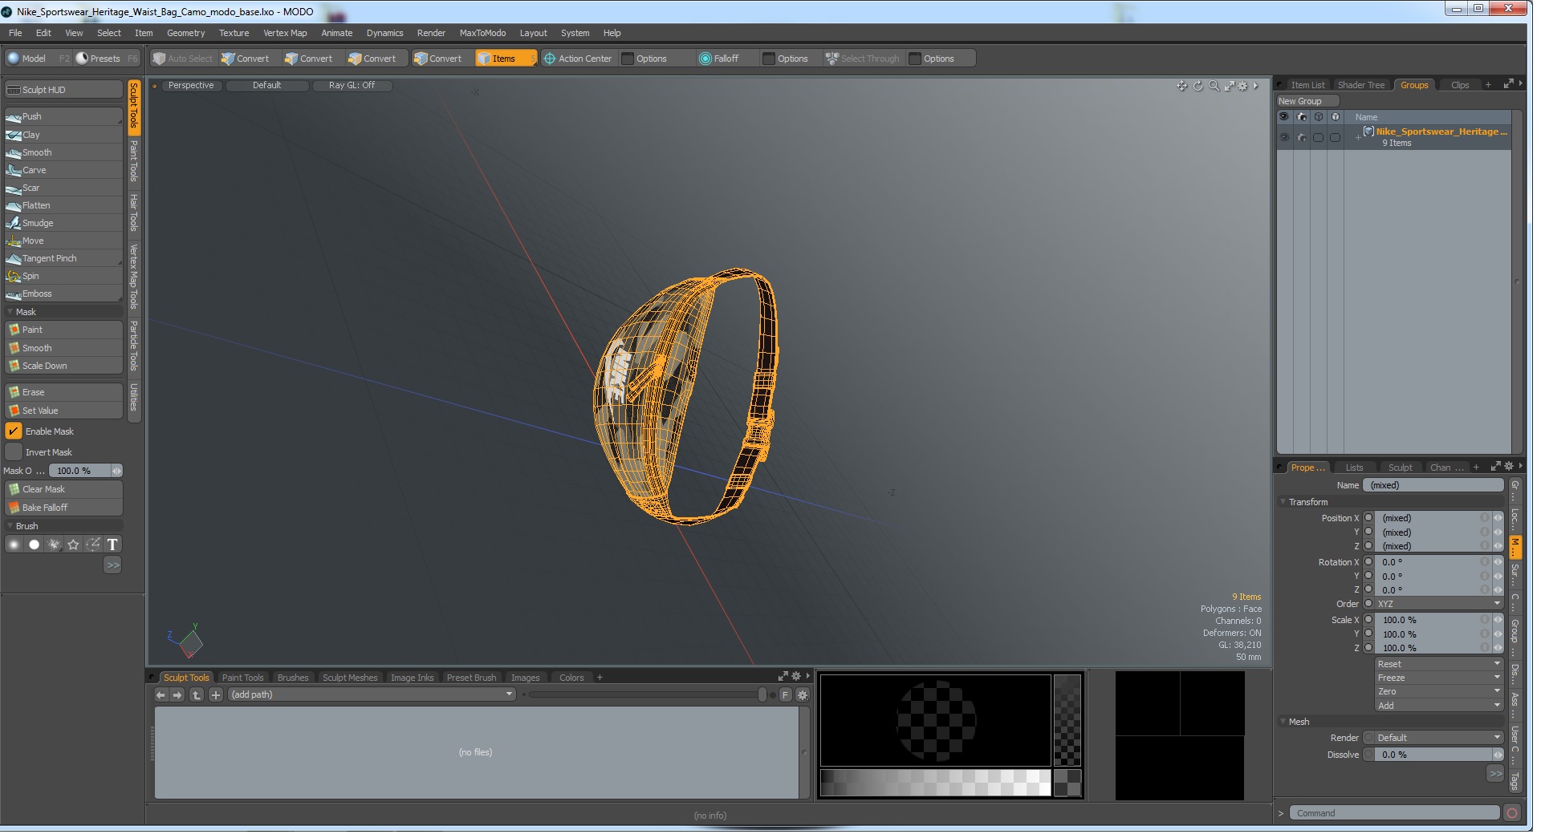Click the mask Set Value tool
Screen dimensions: 1541x834
coord(63,411)
